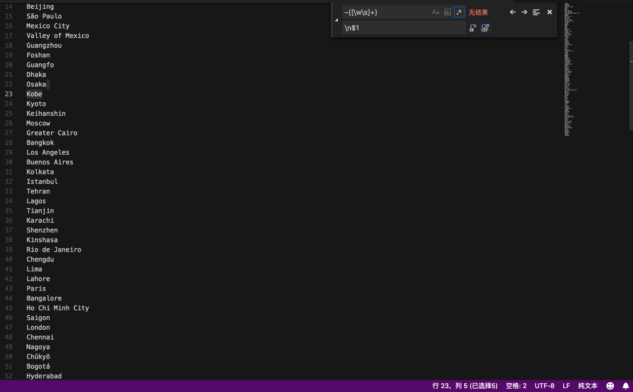
Task: Click 'Kinshasa' on line 38
Action: [42, 240]
